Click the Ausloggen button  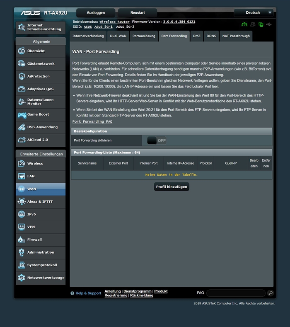(x=96, y=13)
